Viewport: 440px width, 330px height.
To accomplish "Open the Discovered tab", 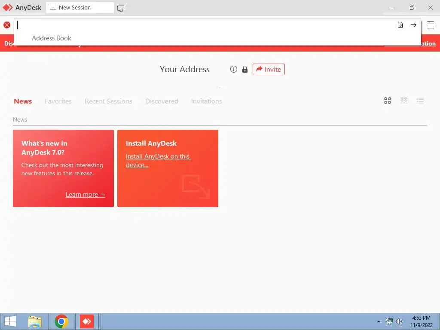I will 162,101.
